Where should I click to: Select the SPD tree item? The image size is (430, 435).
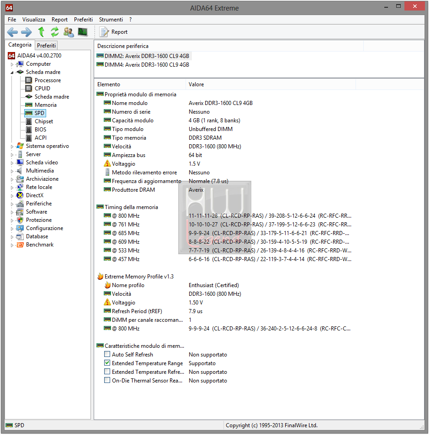(35, 113)
